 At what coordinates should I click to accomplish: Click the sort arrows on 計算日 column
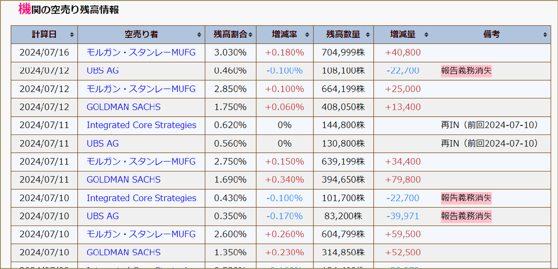[x=72, y=34]
